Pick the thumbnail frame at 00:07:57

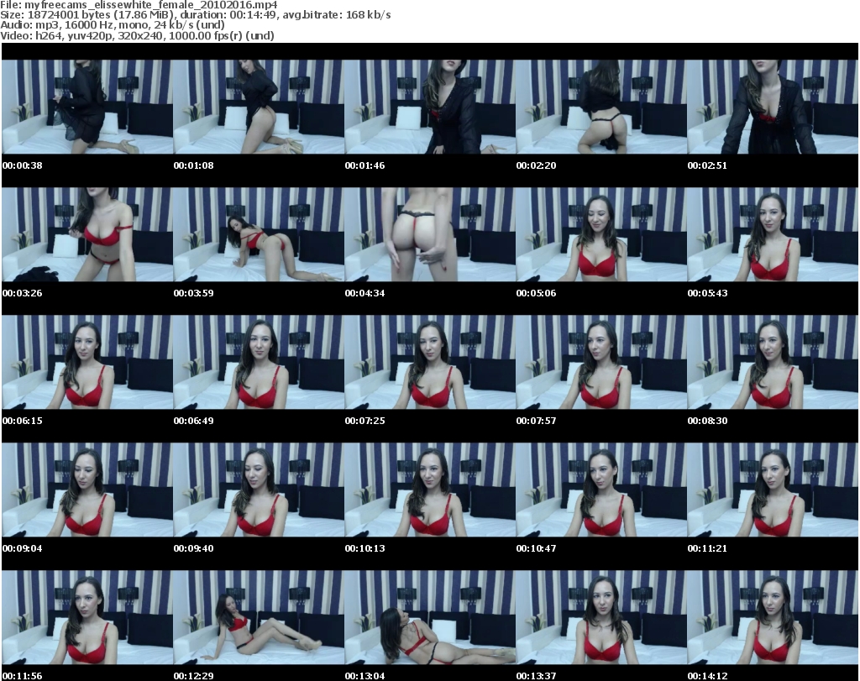click(x=601, y=363)
